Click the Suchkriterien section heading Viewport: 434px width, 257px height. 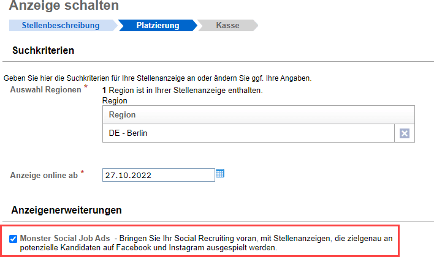coord(43,51)
